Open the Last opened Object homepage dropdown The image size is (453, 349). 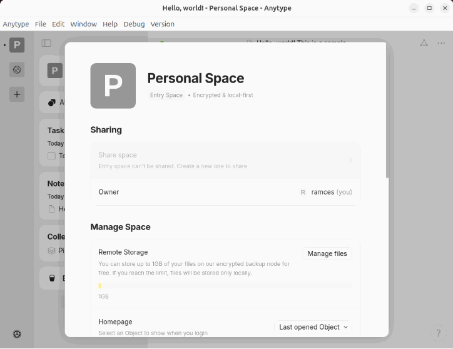pyautogui.click(x=313, y=327)
